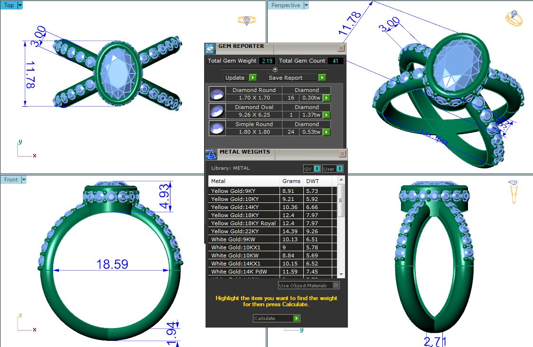
Task: Select the Simple Round gem thumbnail
Action: click(x=216, y=128)
